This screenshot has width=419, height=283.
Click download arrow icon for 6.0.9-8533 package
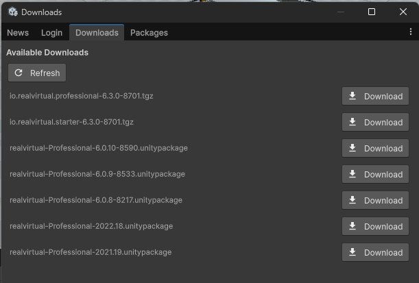pyautogui.click(x=352, y=174)
